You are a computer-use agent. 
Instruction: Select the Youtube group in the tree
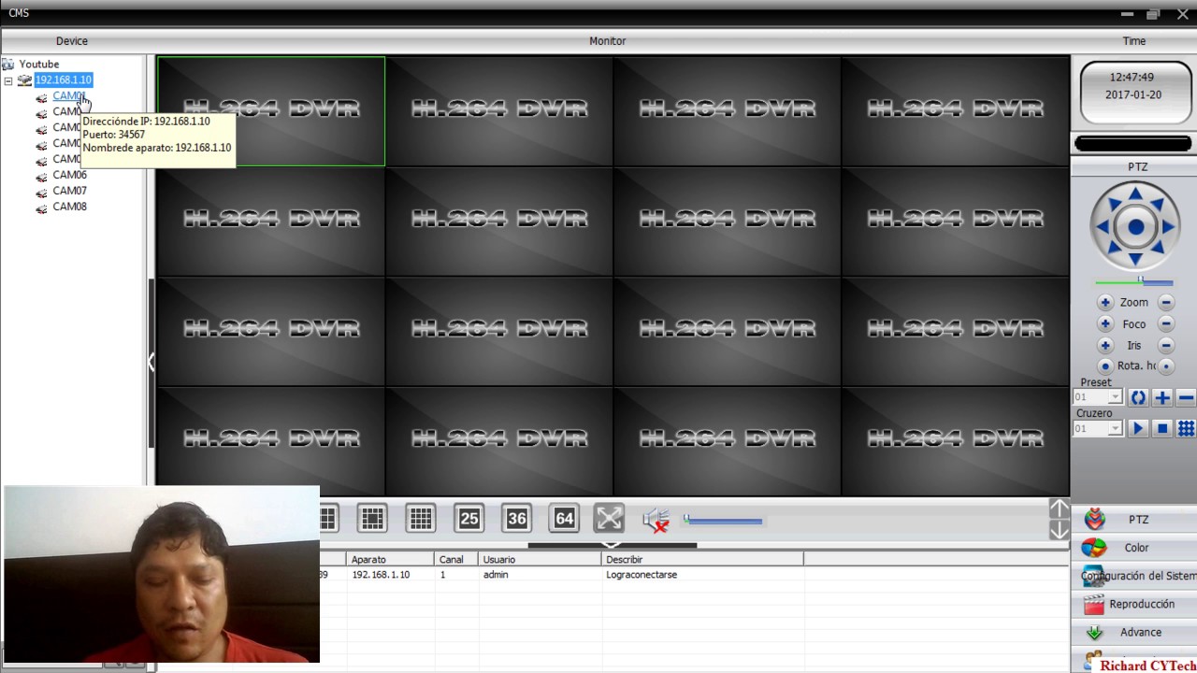coord(38,64)
